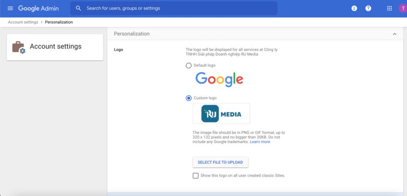Click the Personalization breadcrumb
Image resolution: width=407 pixels, height=196 pixels.
pyautogui.click(x=59, y=22)
